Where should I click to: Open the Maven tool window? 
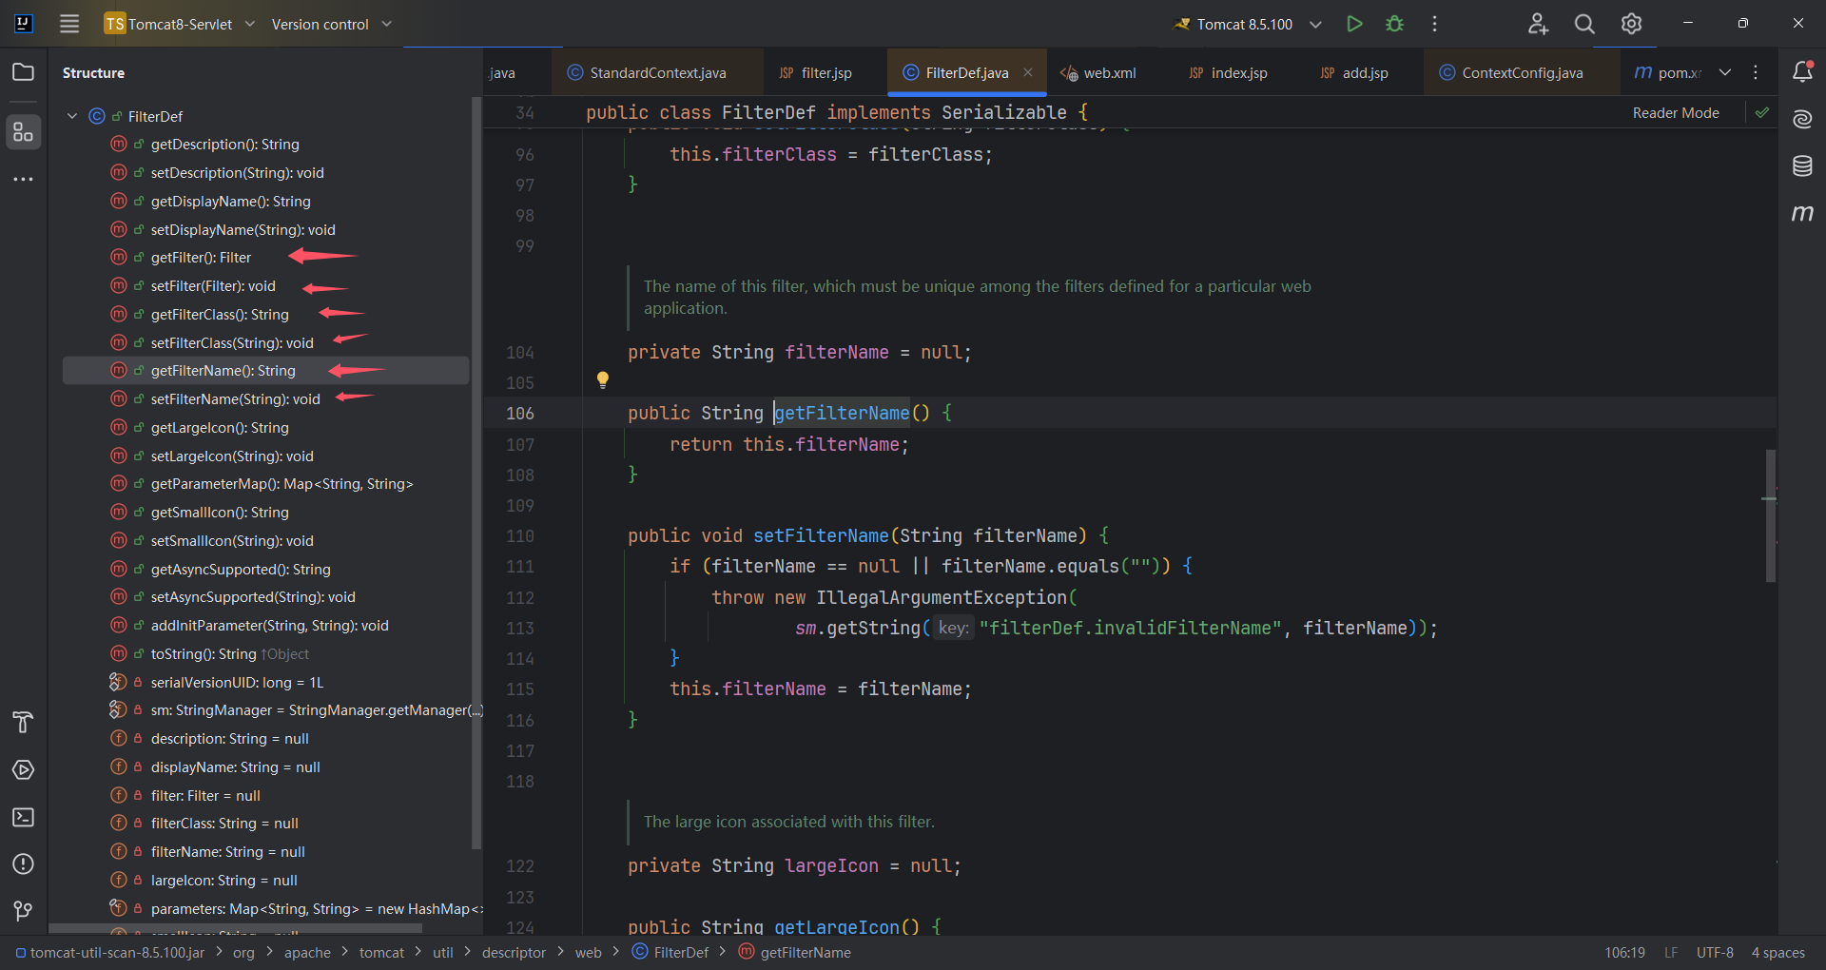coord(1802,213)
